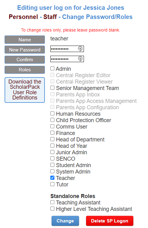
Task: Enable the Admin role checkbox
Action: (x=52, y=69)
